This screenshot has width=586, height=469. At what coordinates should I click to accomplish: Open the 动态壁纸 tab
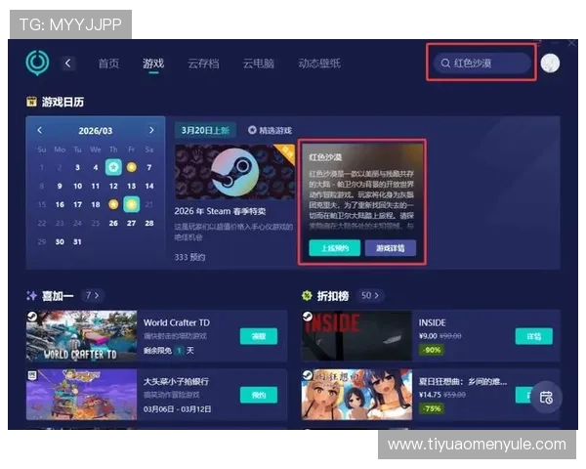(x=319, y=64)
